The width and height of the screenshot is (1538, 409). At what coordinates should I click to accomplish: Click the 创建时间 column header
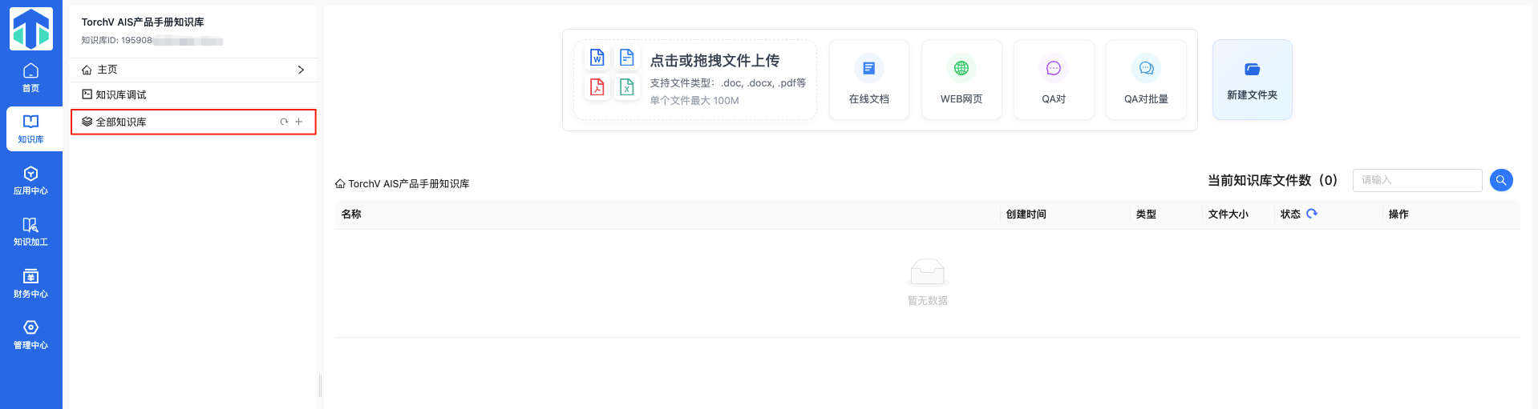coord(1026,214)
